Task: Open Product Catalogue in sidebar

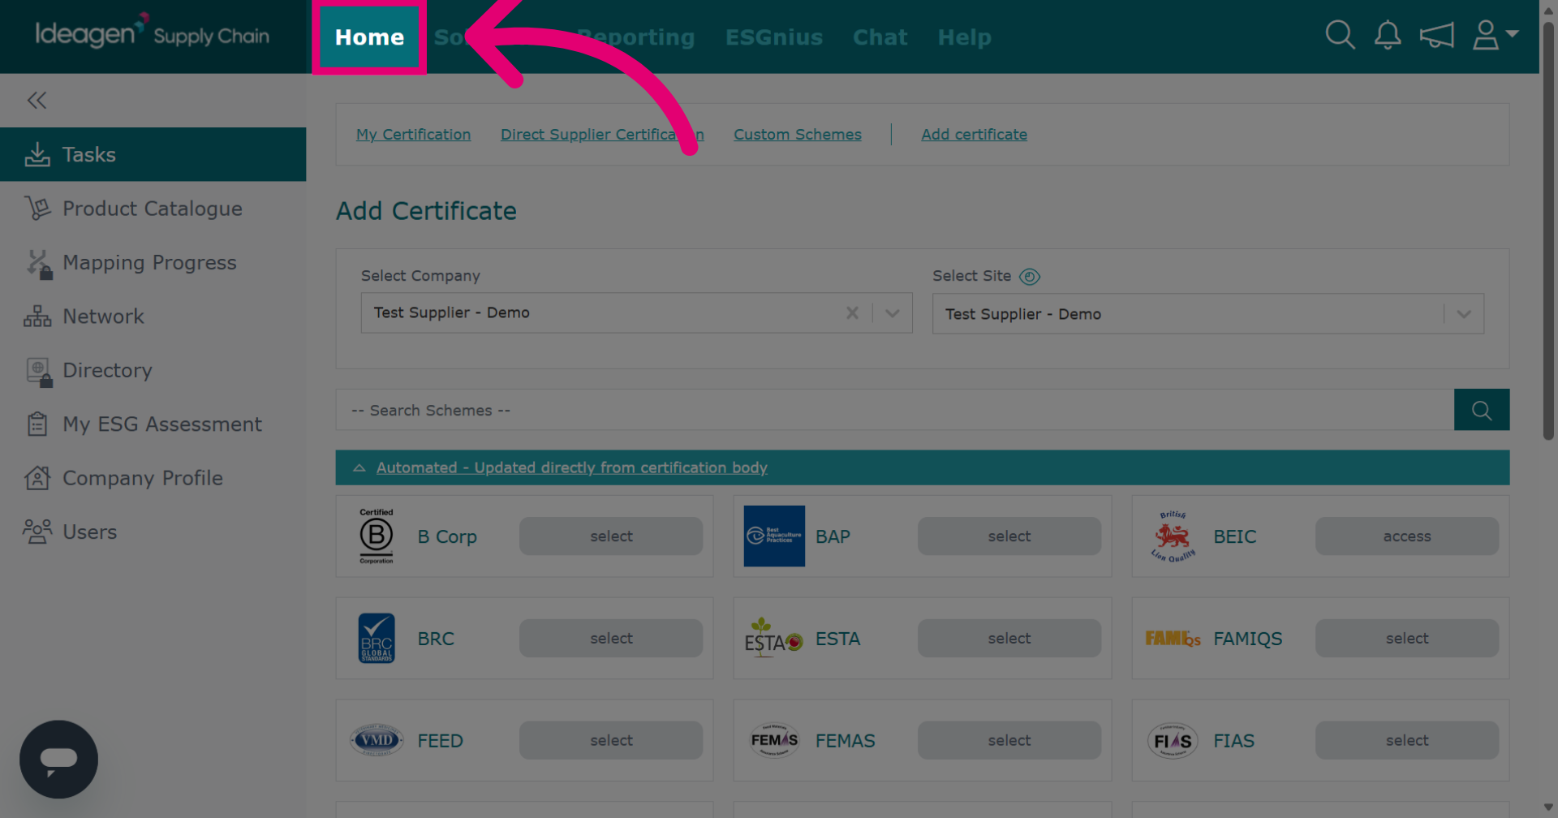Action: (153, 209)
